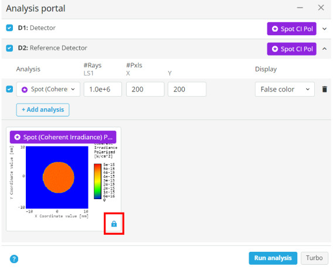Click the Add analysis button
This screenshot has width=333, height=270.
(43, 110)
